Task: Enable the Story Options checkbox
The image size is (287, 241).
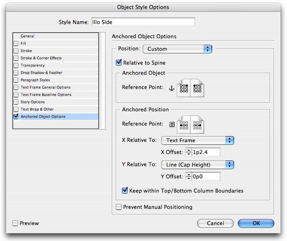Action: [x=16, y=102]
